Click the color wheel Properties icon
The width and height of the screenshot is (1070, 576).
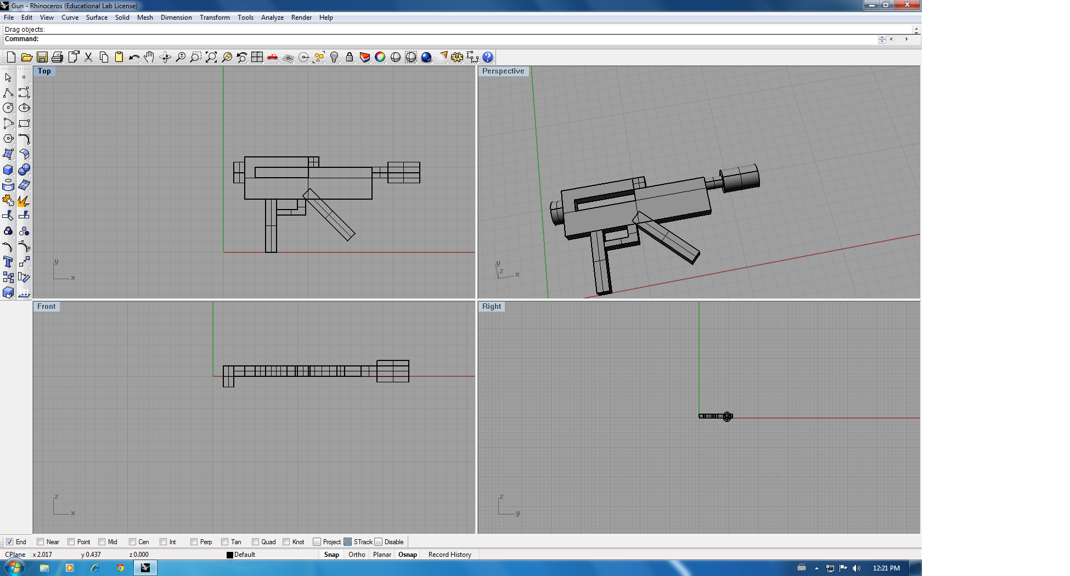click(x=380, y=57)
